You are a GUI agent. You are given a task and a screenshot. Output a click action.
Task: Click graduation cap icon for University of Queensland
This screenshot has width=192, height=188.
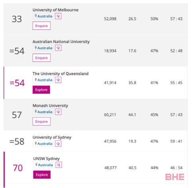[58, 80]
